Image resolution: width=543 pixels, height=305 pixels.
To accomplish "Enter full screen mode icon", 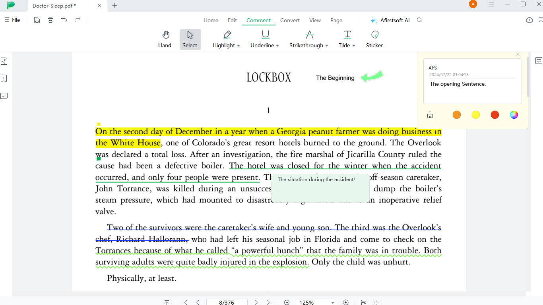I will (x=377, y=303).
